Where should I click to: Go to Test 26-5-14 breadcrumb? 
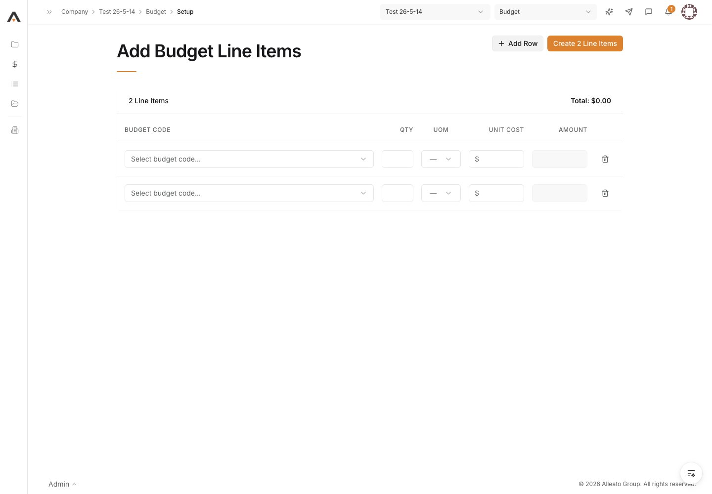click(x=117, y=12)
